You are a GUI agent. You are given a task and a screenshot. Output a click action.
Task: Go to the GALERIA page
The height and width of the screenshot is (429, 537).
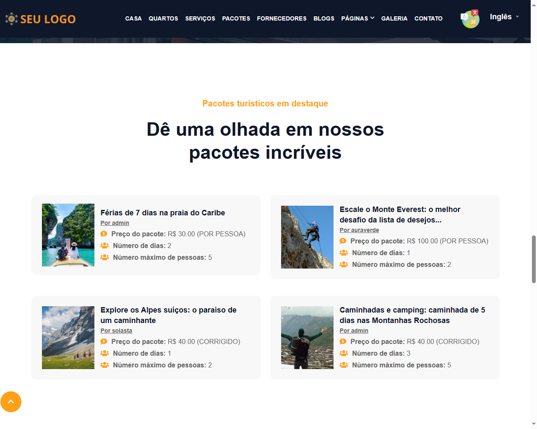pyautogui.click(x=394, y=18)
